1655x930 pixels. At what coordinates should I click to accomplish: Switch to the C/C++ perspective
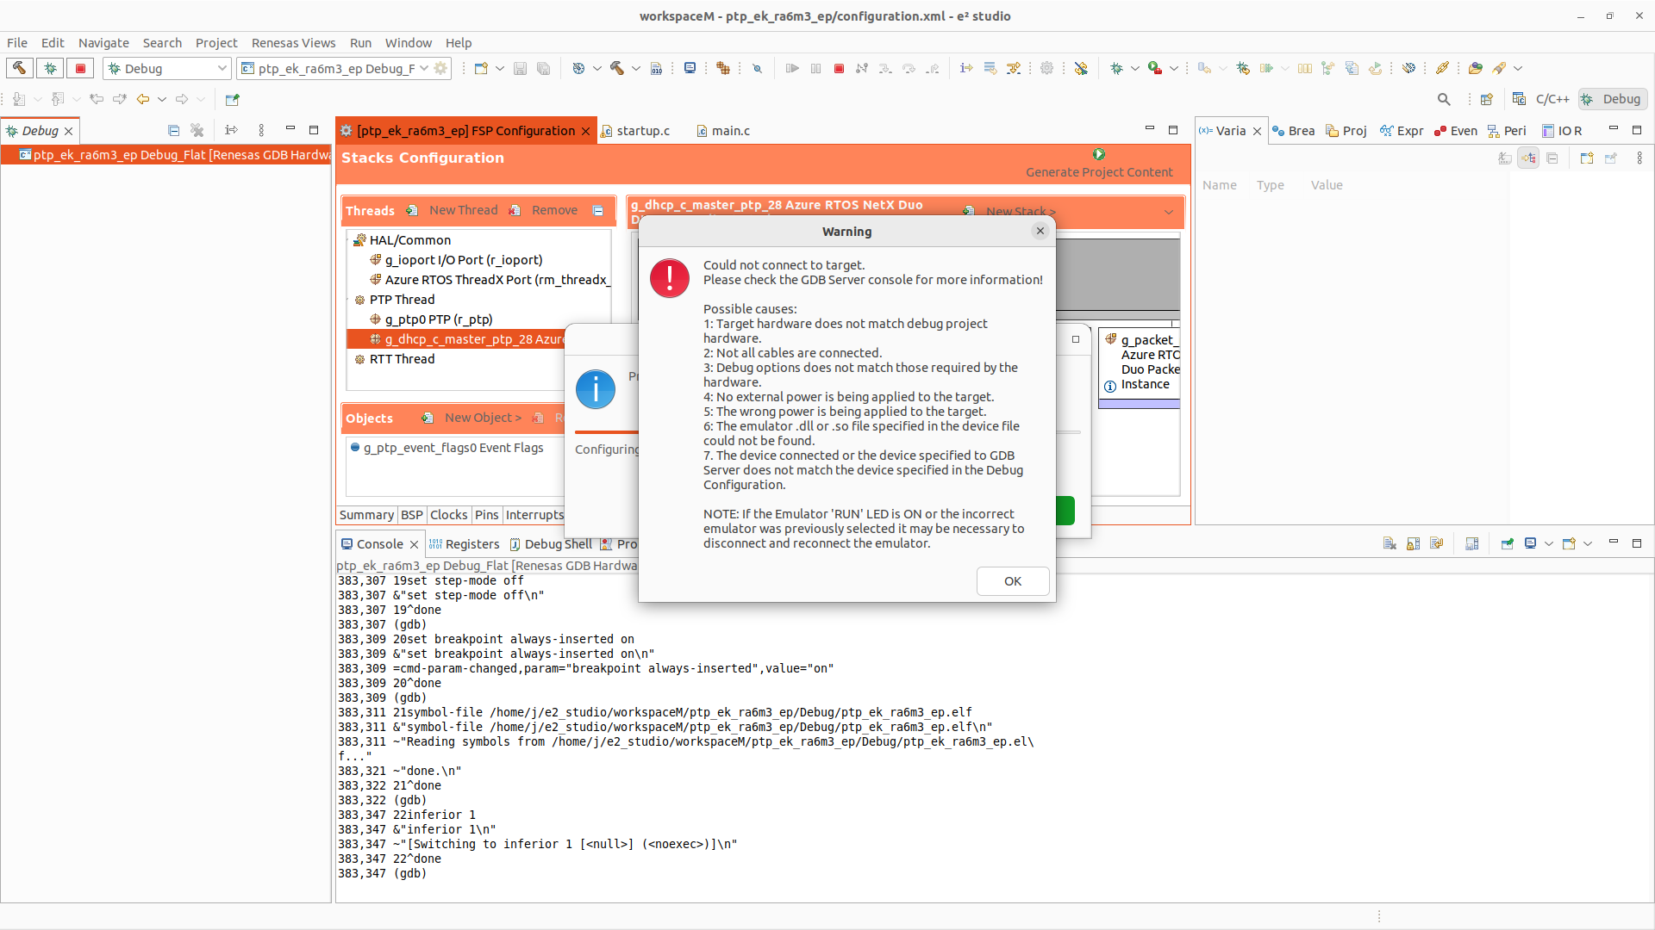1542,99
